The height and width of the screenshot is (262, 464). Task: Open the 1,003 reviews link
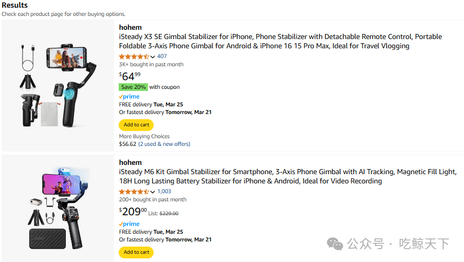pyautogui.click(x=164, y=192)
